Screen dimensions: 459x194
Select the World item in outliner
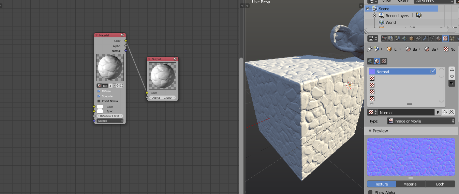tap(390, 22)
